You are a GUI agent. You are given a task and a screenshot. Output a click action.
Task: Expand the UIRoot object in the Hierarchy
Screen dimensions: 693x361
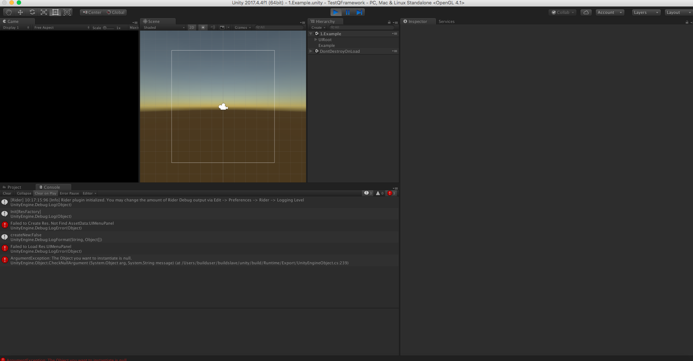coord(316,40)
